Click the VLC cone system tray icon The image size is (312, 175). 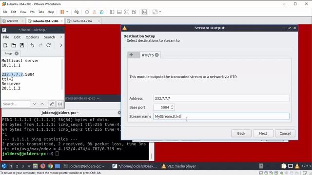point(297,166)
